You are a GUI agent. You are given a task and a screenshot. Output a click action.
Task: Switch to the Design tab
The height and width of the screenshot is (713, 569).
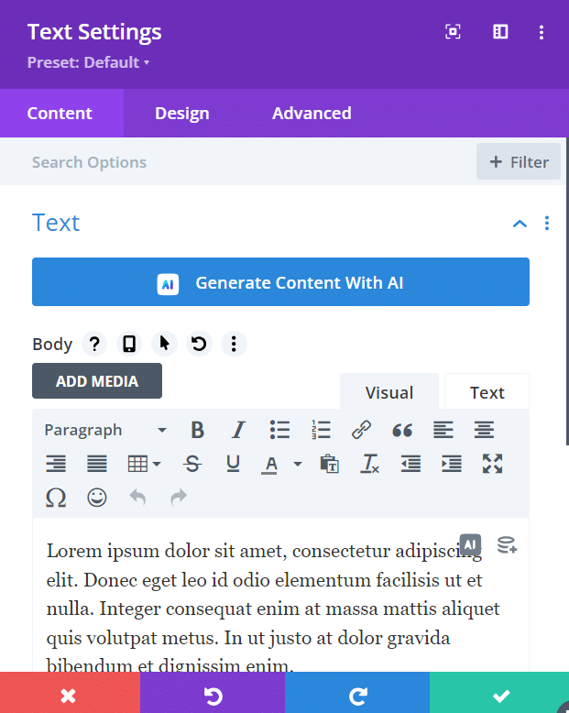[x=181, y=114]
